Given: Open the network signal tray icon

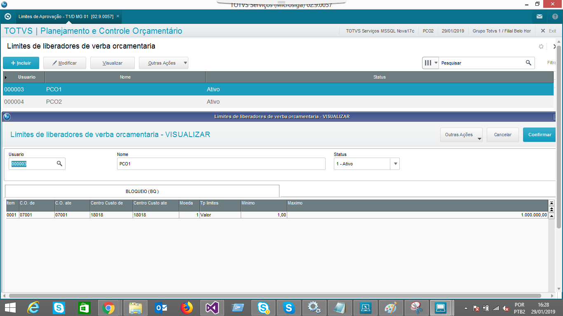Looking at the screenshot, I should (x=496, y=308).
